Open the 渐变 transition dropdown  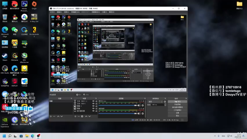pos(155,102)
